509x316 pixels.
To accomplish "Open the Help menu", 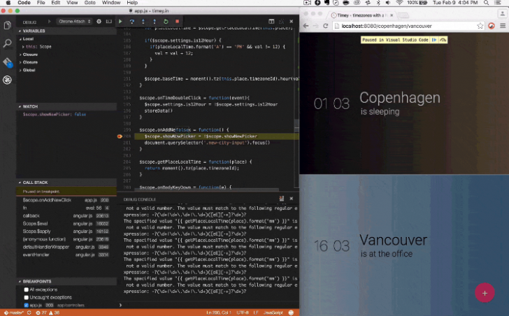I will pos(132,3).
